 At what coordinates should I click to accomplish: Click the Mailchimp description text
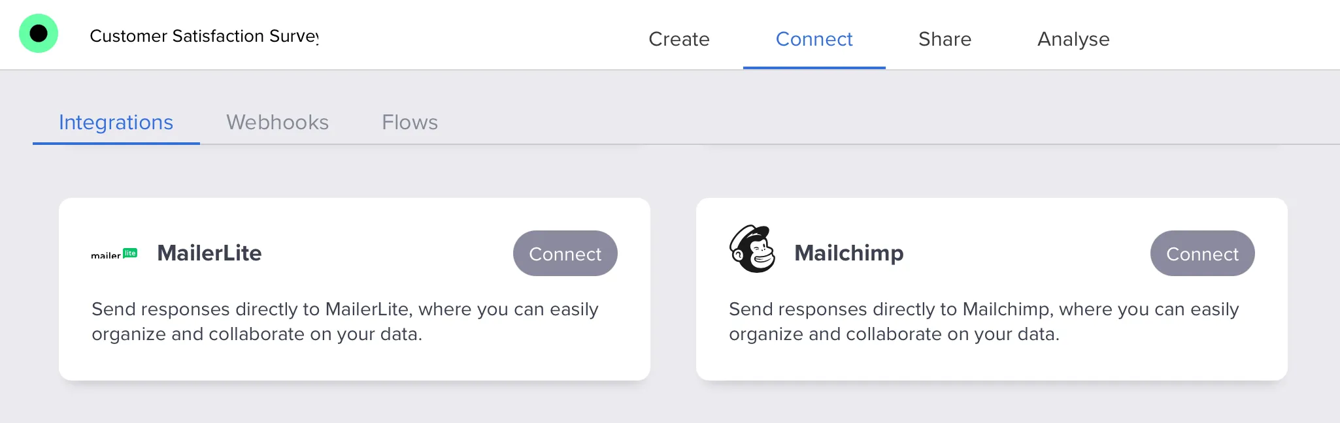coord(984,321)
